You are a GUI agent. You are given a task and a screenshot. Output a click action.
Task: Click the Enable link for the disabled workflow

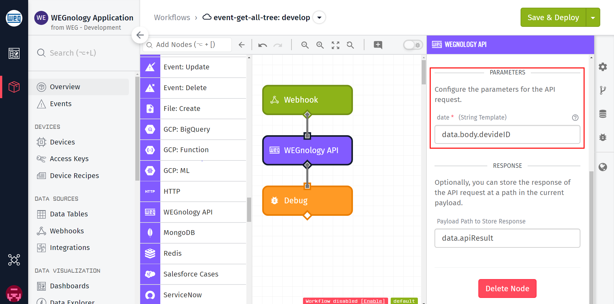(x=373, y=301)
